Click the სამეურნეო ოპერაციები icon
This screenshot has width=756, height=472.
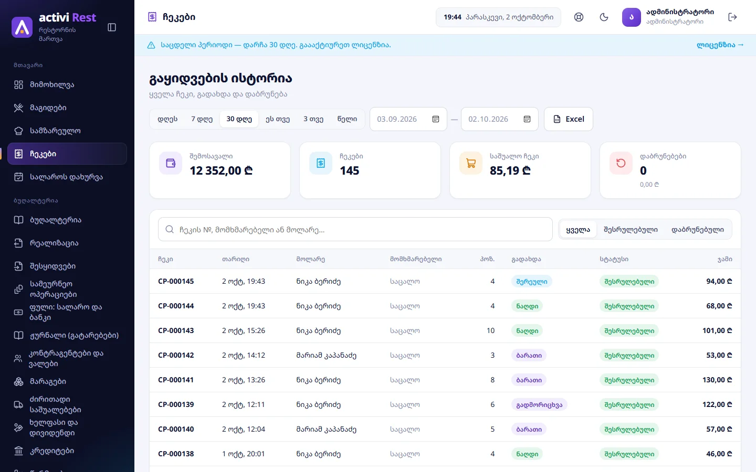click(19, 289)
